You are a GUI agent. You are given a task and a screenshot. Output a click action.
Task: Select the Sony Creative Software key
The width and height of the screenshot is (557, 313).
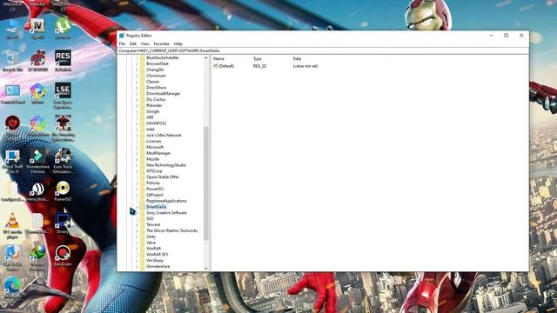pos(166,213)
